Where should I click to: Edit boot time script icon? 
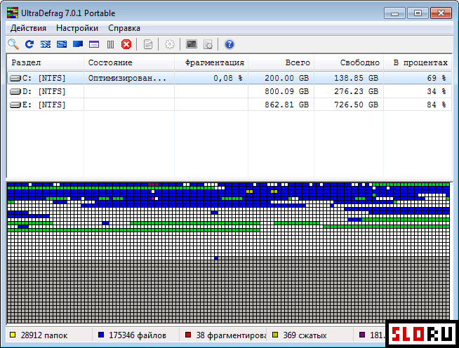208,44
